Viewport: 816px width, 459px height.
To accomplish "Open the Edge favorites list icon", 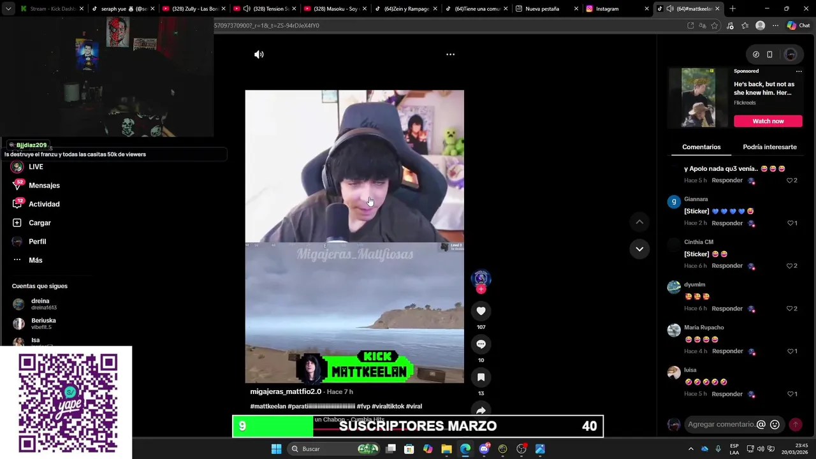I will click(x=745, y=25).
